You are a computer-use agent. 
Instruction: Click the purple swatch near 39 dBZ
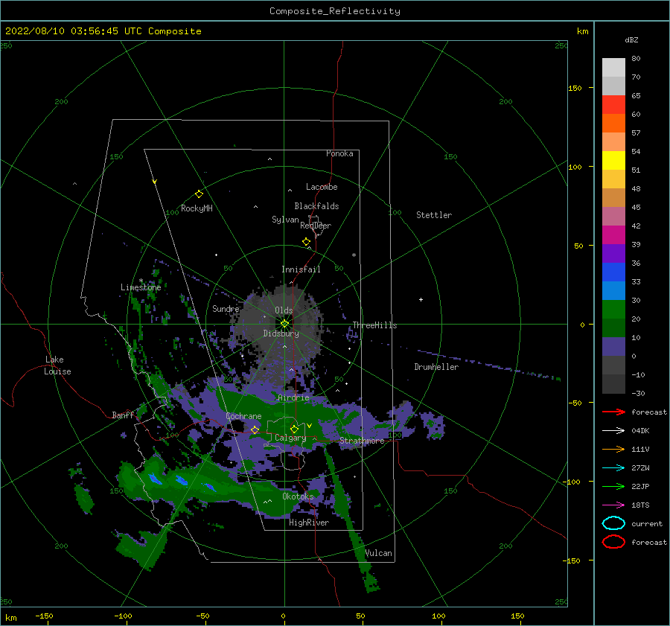point(613,254)
